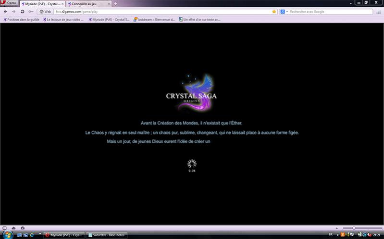Go back to the previous page
The width and height of the screenshot is (384, 239).
[5, 11]
